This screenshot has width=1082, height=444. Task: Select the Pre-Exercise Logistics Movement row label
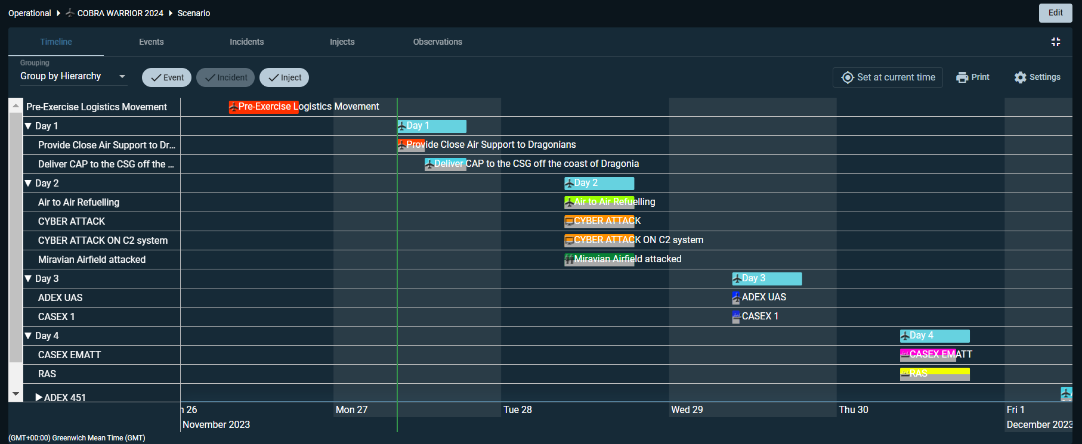97,107
